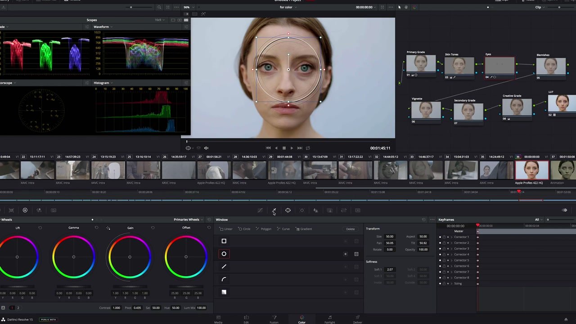Open the Keyframes All filter dropdown
The image size is (576, 324).
[x=538, y=220]
